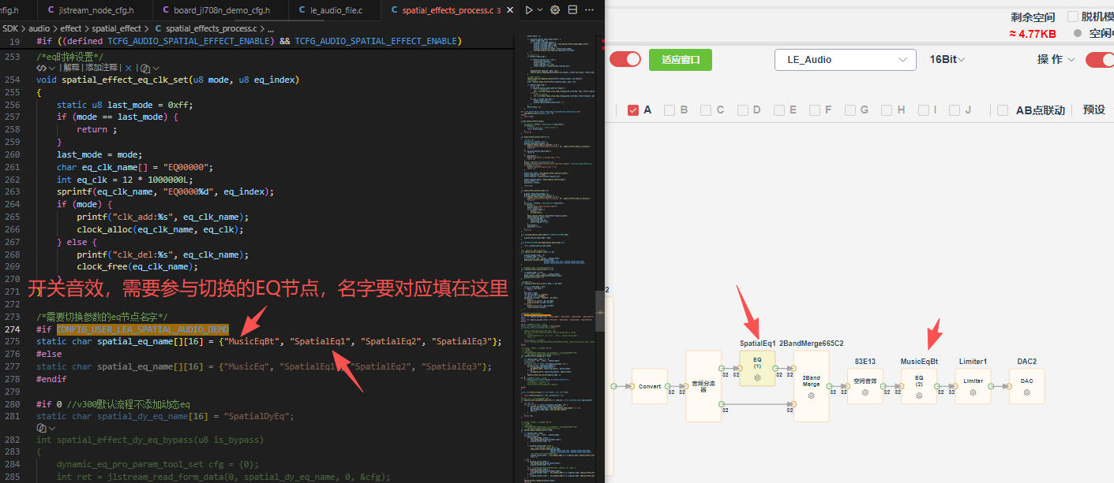Check the C checkbox
The height and width of the screenshot is (483, 1114).
pos(706,110)
